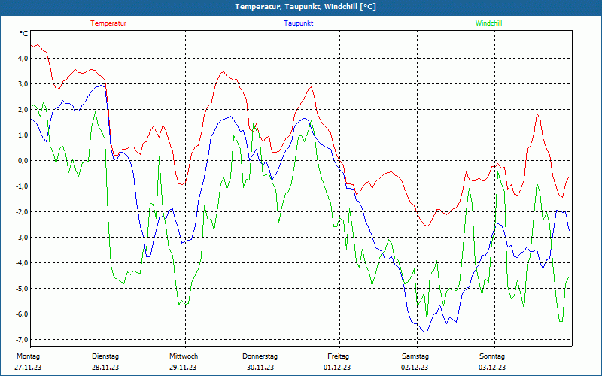The image size is (602, 376).
Task: Click the Sonntag day label
Action: tap(492, 356)
